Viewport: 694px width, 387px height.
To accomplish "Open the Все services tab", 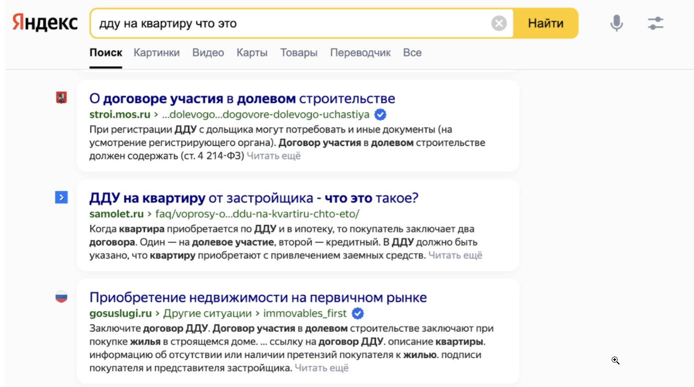I will pyautogui.click(x=412, y=53).
